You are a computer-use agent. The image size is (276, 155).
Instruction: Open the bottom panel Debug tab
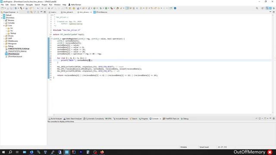[185, 119]
